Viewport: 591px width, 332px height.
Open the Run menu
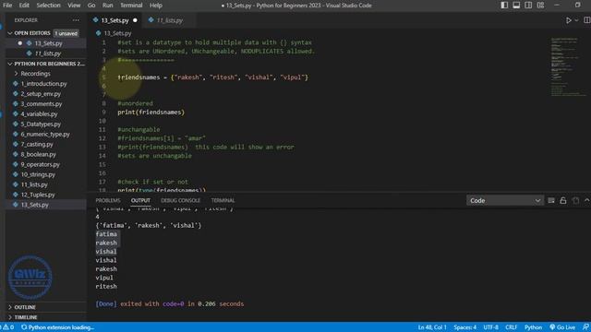[x=107, y=6]
